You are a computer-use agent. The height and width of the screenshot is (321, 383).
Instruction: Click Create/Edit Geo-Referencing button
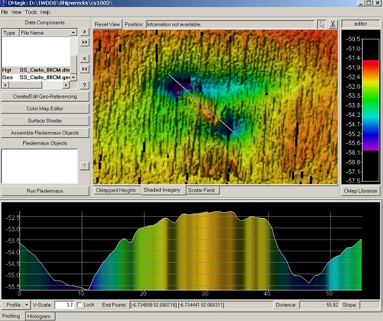(x=45, y=97)
